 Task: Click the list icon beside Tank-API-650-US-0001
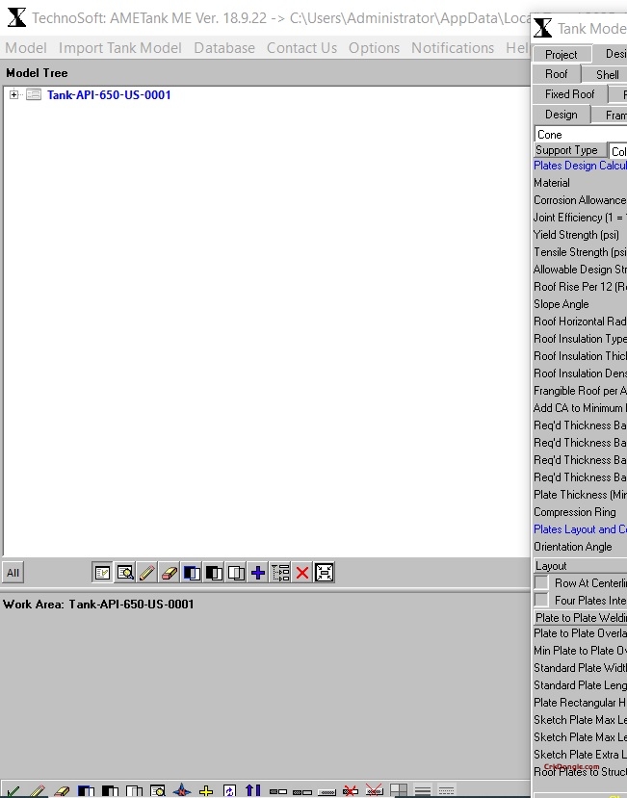click(x=34, y=94)
